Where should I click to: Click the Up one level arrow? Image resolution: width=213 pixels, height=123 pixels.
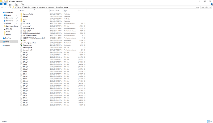[10, 7]
